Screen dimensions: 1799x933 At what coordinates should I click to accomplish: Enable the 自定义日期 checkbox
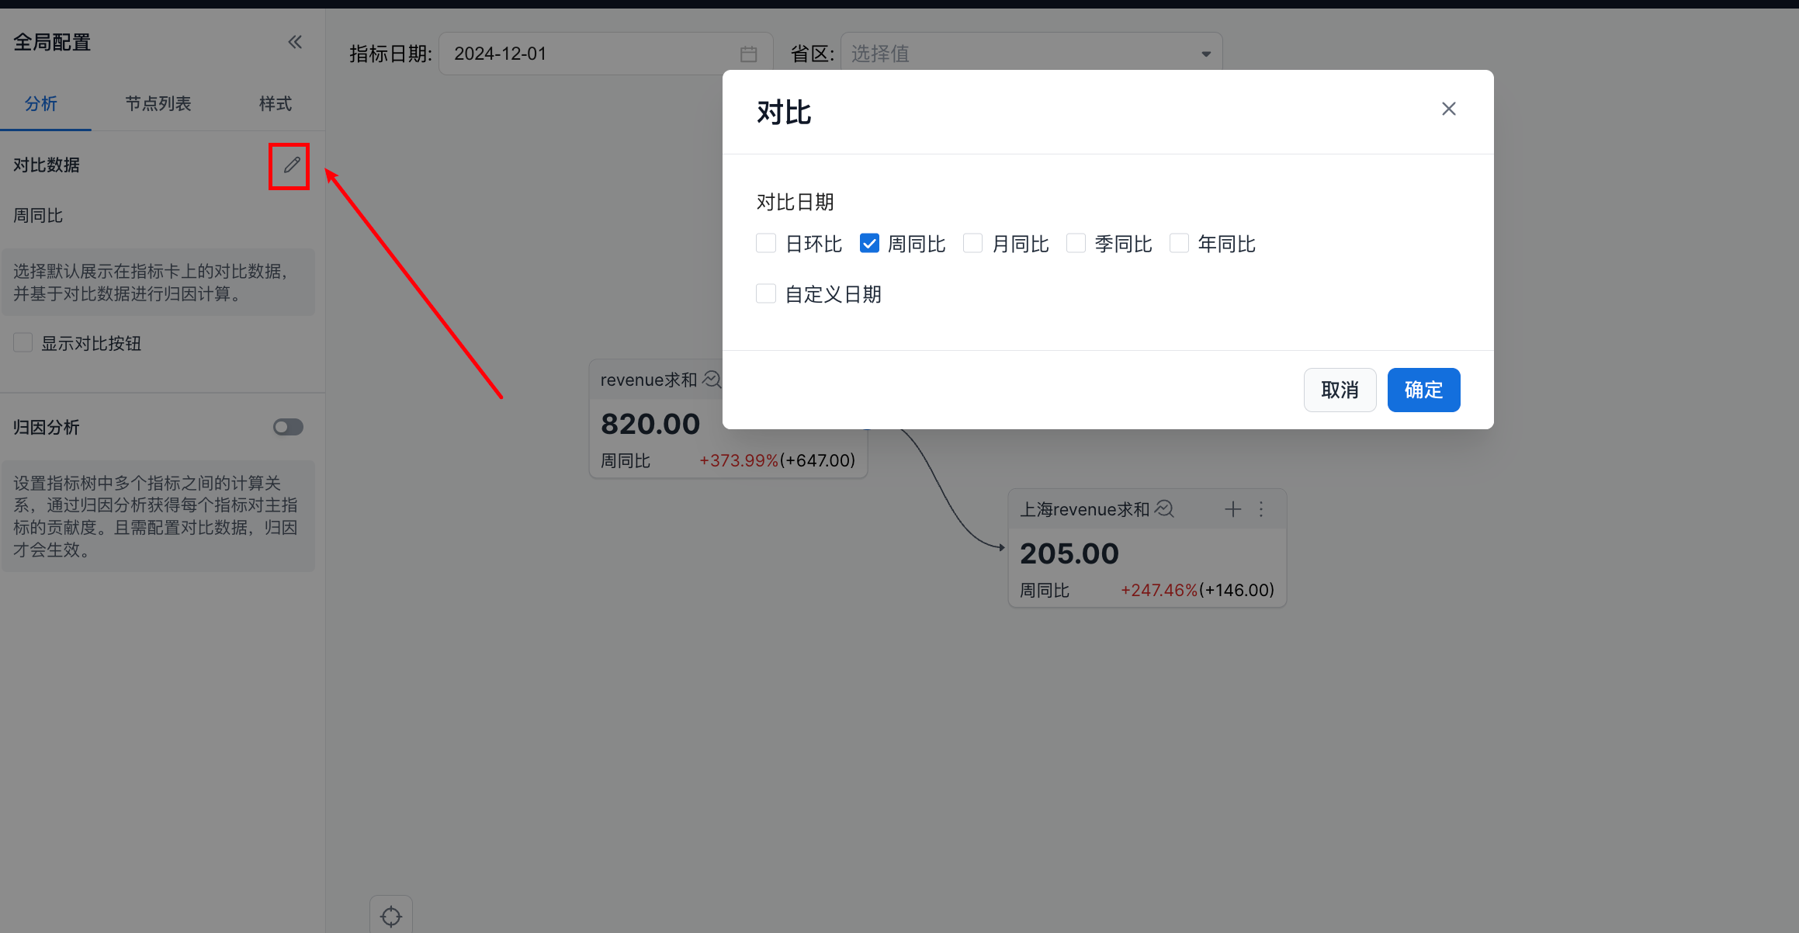coord(766,293)
